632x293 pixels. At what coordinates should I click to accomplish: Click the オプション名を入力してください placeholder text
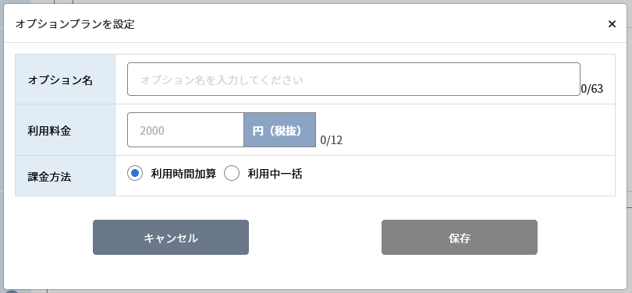[222, 79]
